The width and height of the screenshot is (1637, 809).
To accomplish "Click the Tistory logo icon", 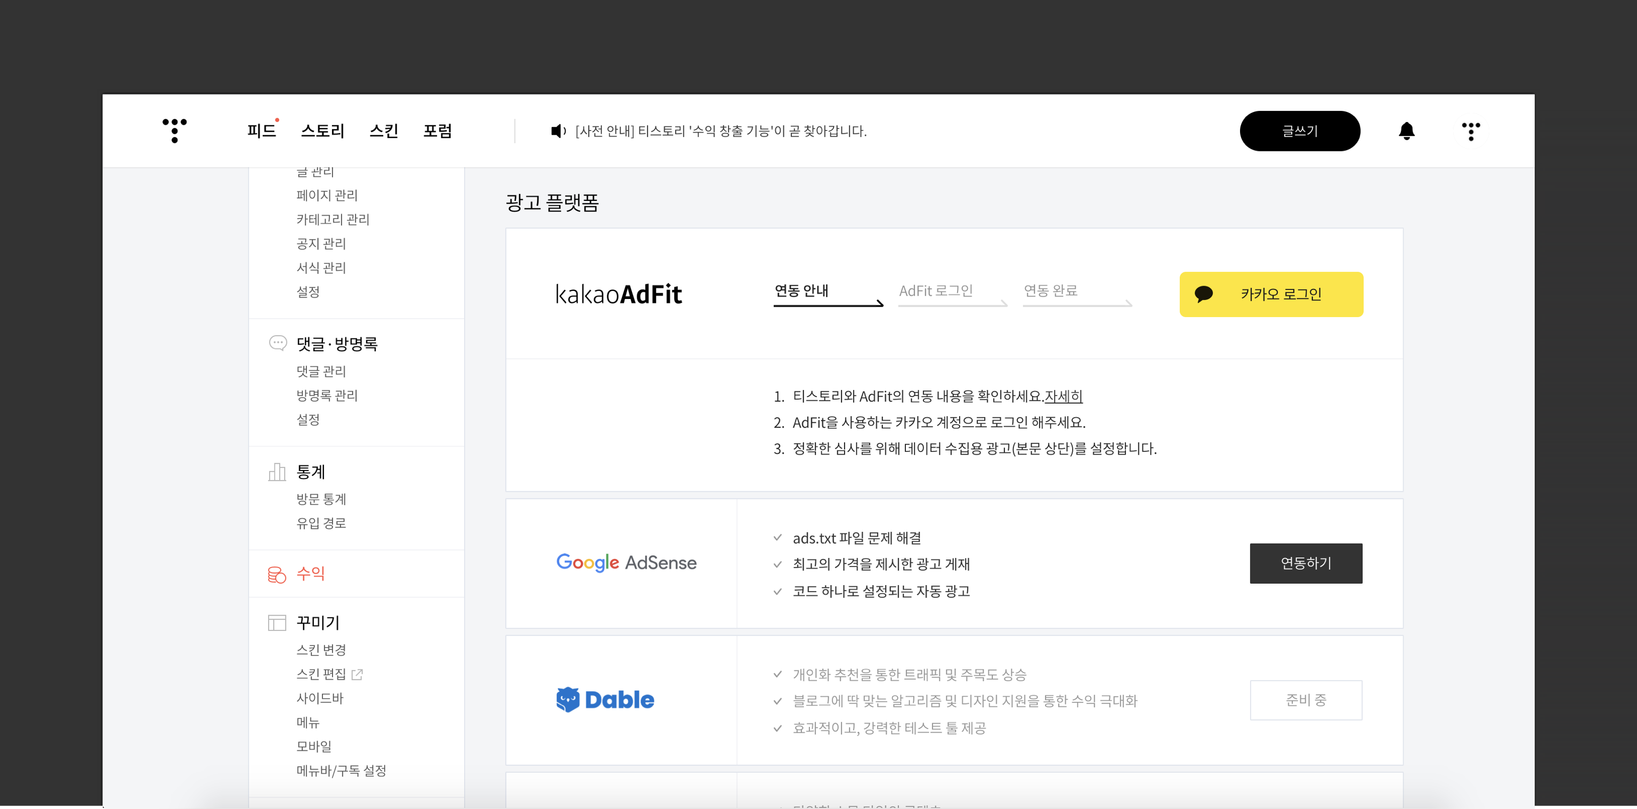I will (x=174, y=130).
